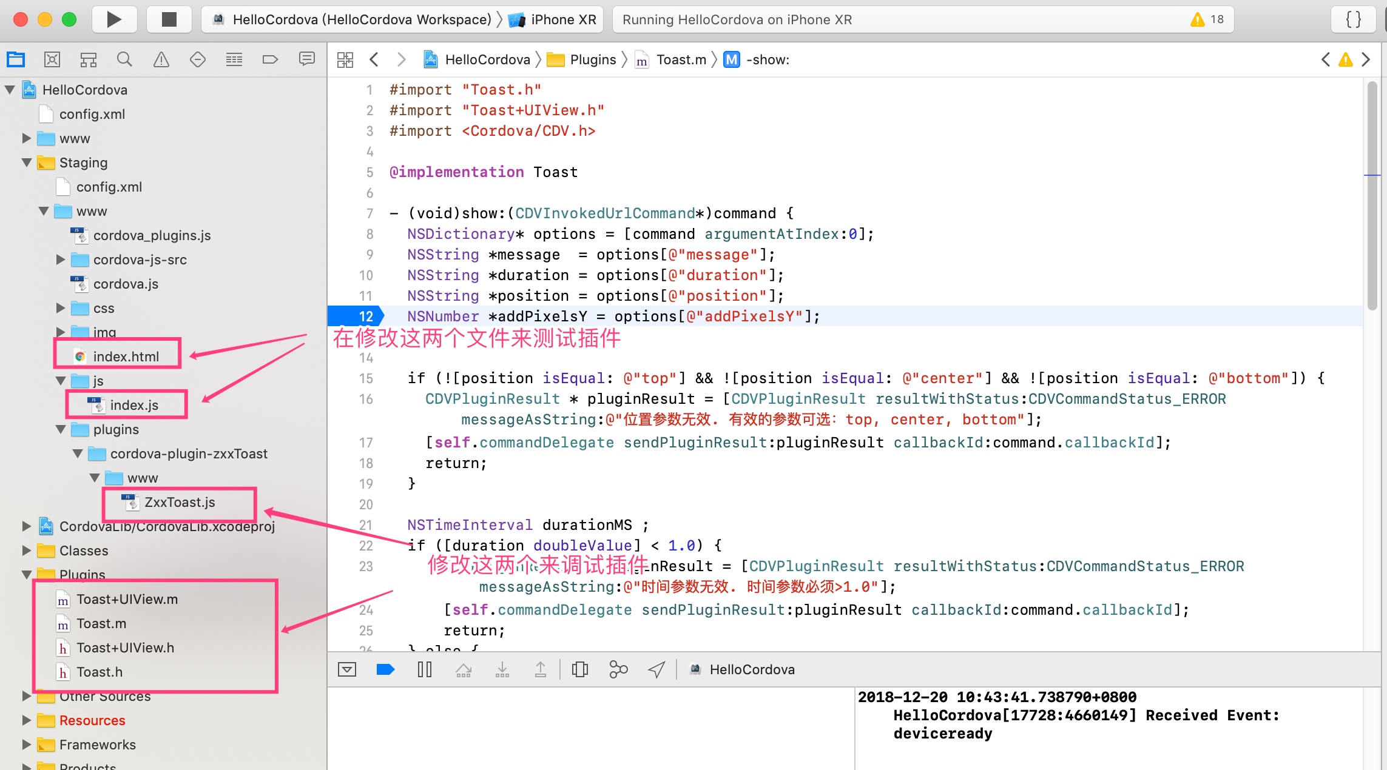The width and height of the screenshot is (1387, 770).
Task: Click the Simulate Location arrow icon
Action: 656,669
